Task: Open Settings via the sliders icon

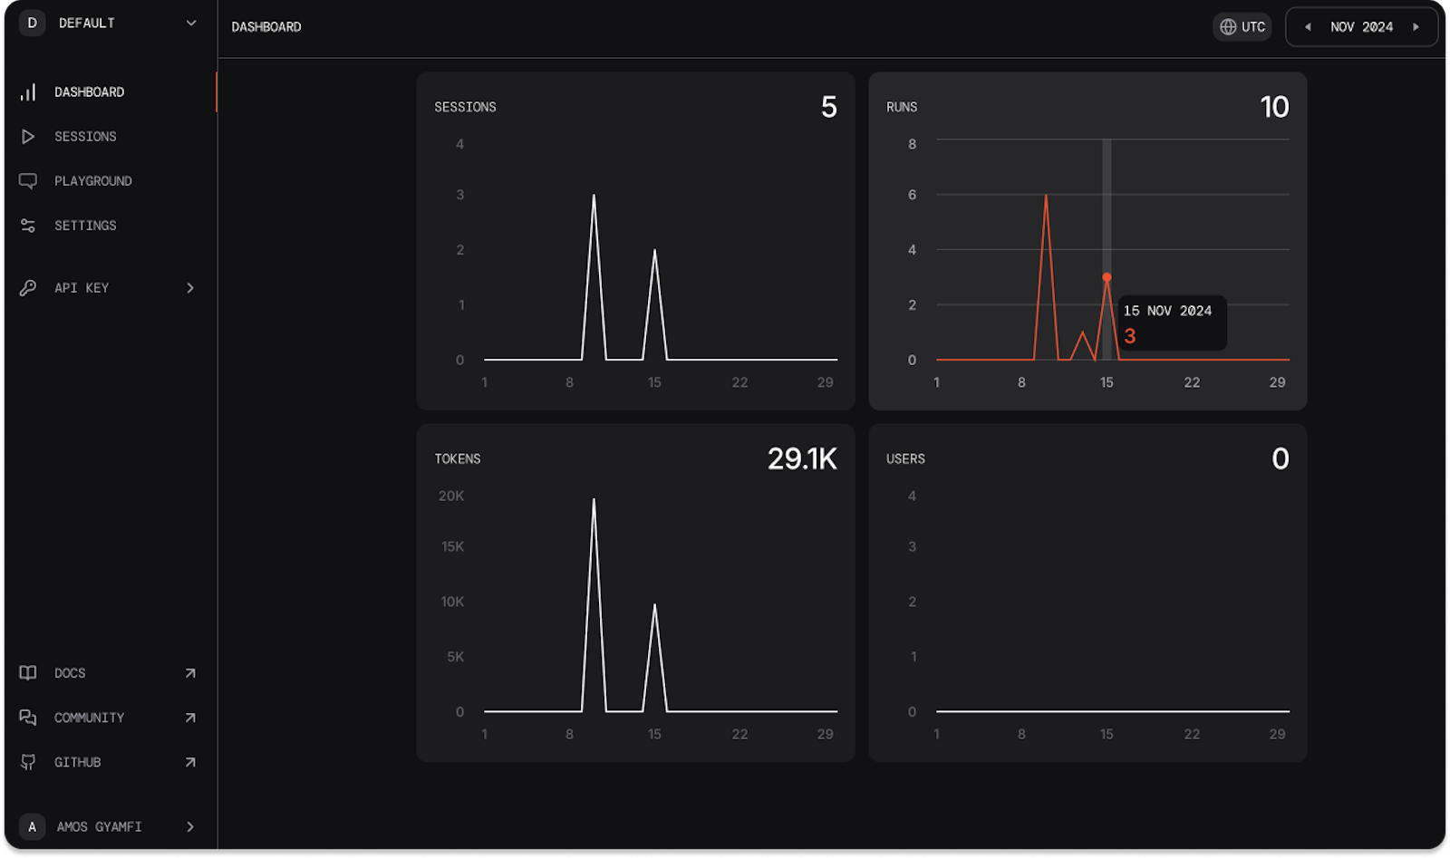Action: point(30,225)
